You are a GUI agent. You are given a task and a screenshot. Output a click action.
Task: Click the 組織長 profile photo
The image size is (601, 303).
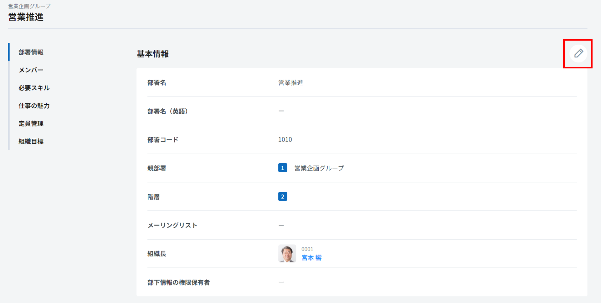(x=287, y=253)
